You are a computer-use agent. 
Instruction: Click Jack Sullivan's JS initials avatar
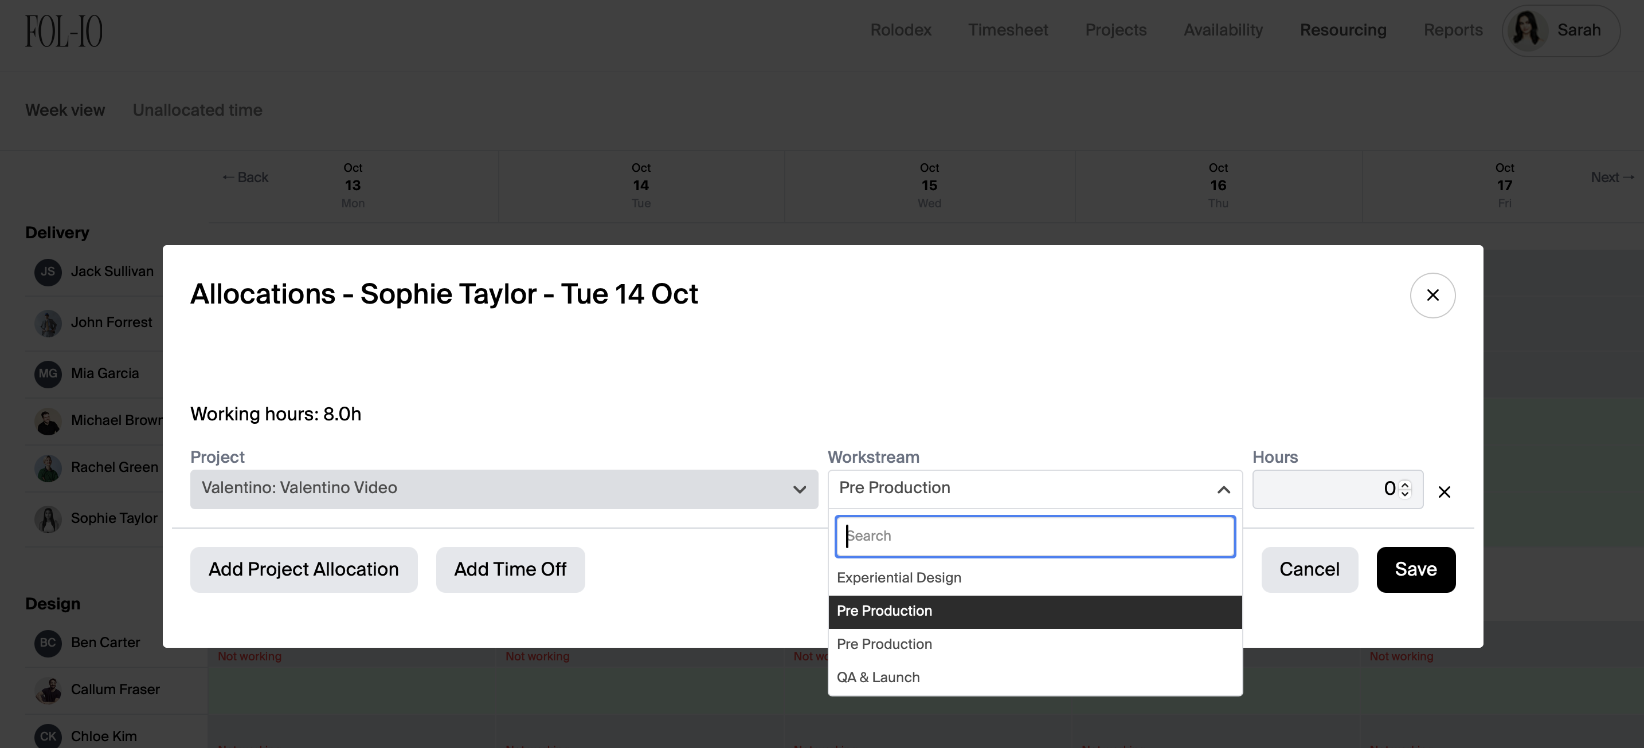[48, 272]
